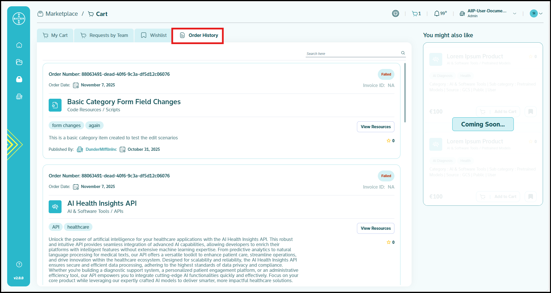Open the Home icon in sidebar
Screen dimensions: 551x293
19,45
